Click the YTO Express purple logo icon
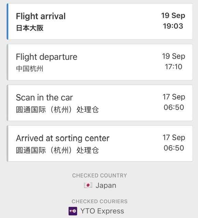This screenshot has width=198, height=218. point(73,211)
